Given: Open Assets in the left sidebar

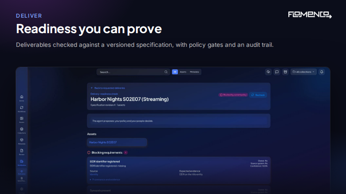Looking at the screenshot, I should pos(22,119).
